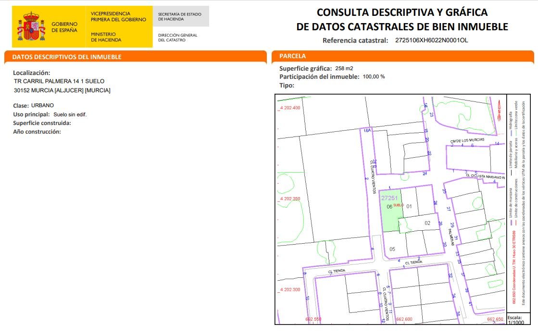Screen dimensions: 538x336
Task: Click the 'Superficie gráfica:' label
Action: pyautogui.click(x=306, y=68)
